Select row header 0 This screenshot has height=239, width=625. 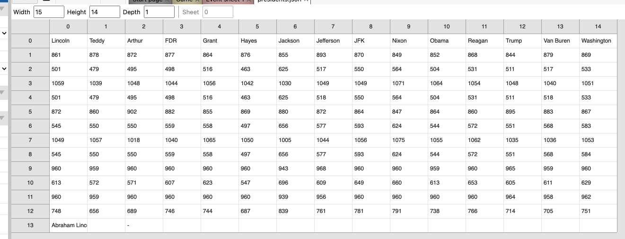click(30, 41)
